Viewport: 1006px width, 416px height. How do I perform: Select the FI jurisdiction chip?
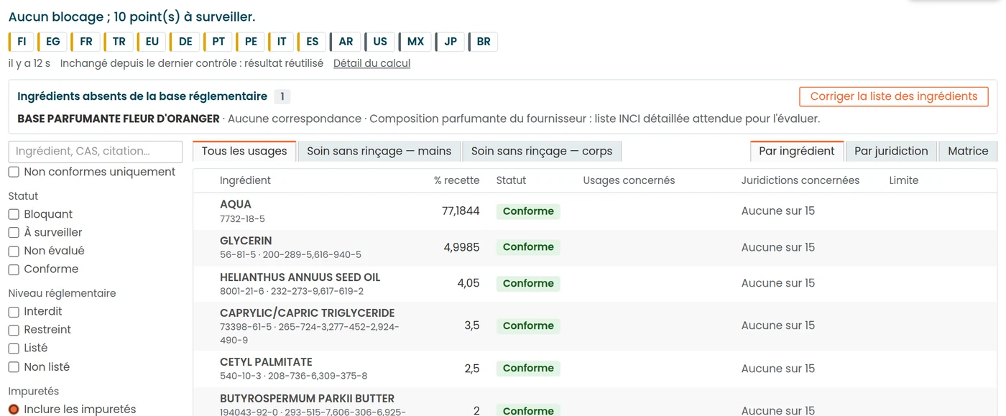coord(22,42)
